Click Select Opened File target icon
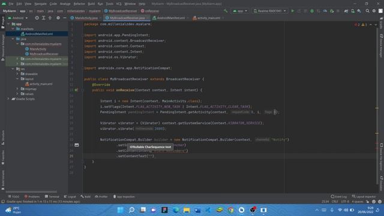Screen dimensions: 384x216 37,18
